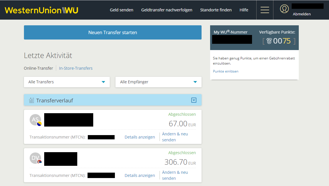329x186 pixels.
Task: Click the DV recipient avatar
Action: coord(35,158)
